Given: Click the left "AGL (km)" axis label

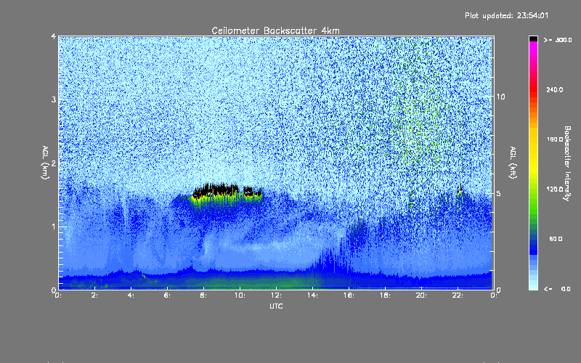Looking at the screenshot, I should [x=45, y=163].
